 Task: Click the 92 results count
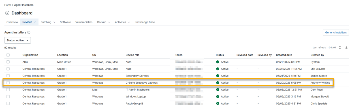10,48
